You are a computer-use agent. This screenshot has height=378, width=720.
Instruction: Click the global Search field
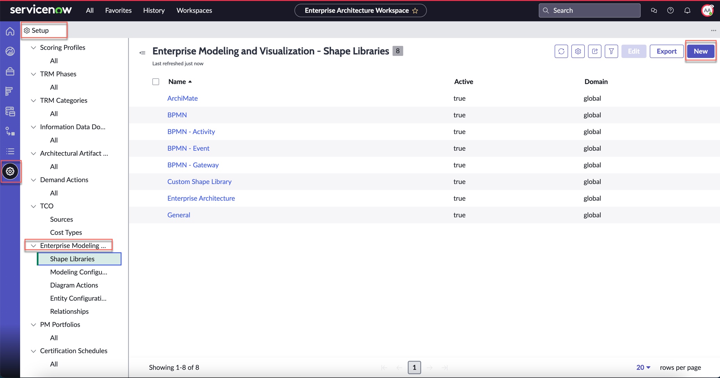(590, 10)
